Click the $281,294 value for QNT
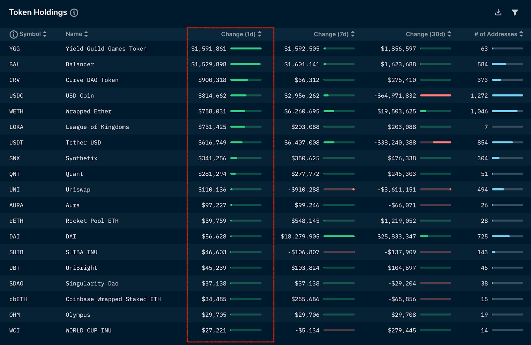 click(x=212, y=174)
